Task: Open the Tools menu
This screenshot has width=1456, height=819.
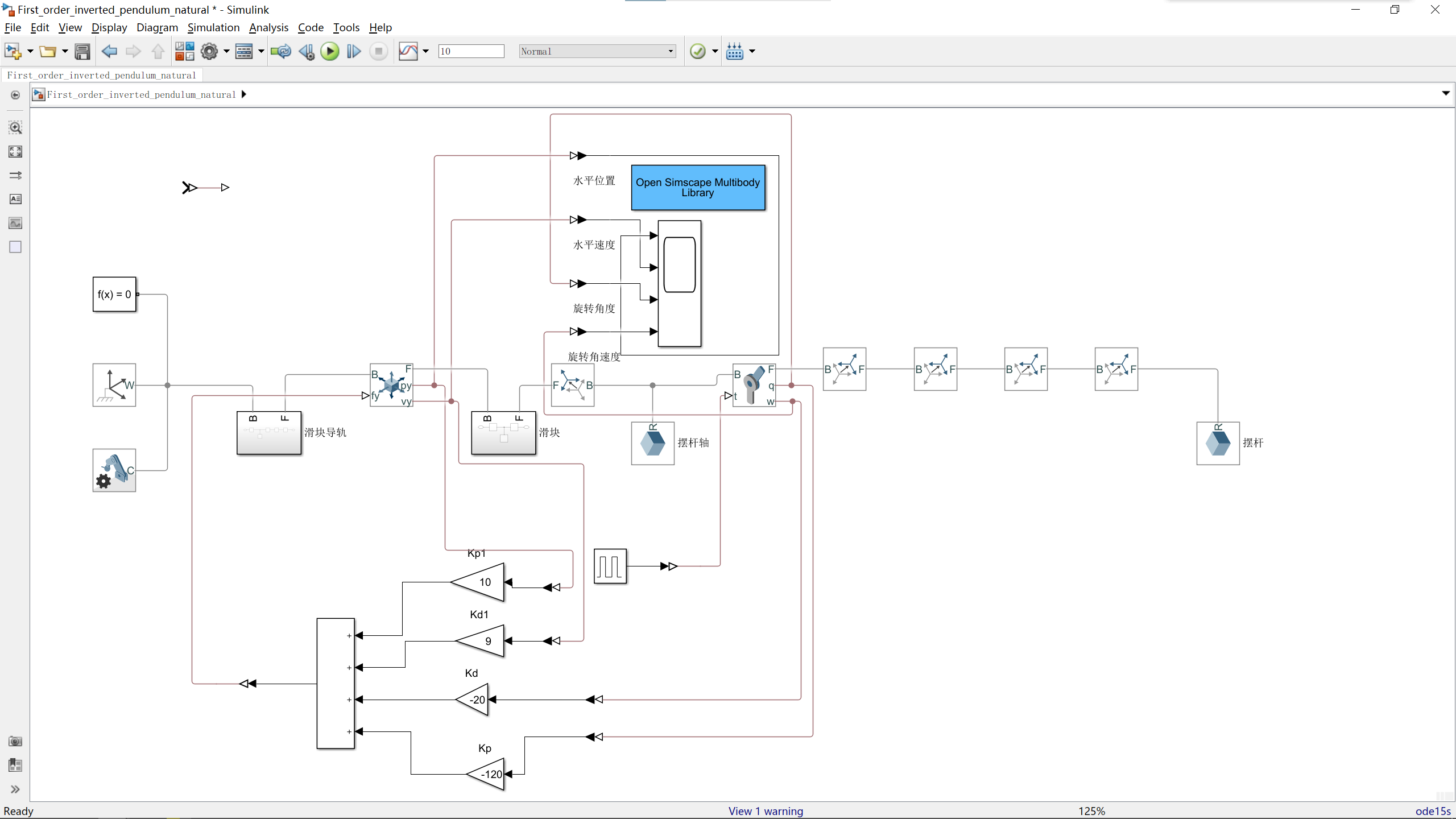Action: (346, 27)
